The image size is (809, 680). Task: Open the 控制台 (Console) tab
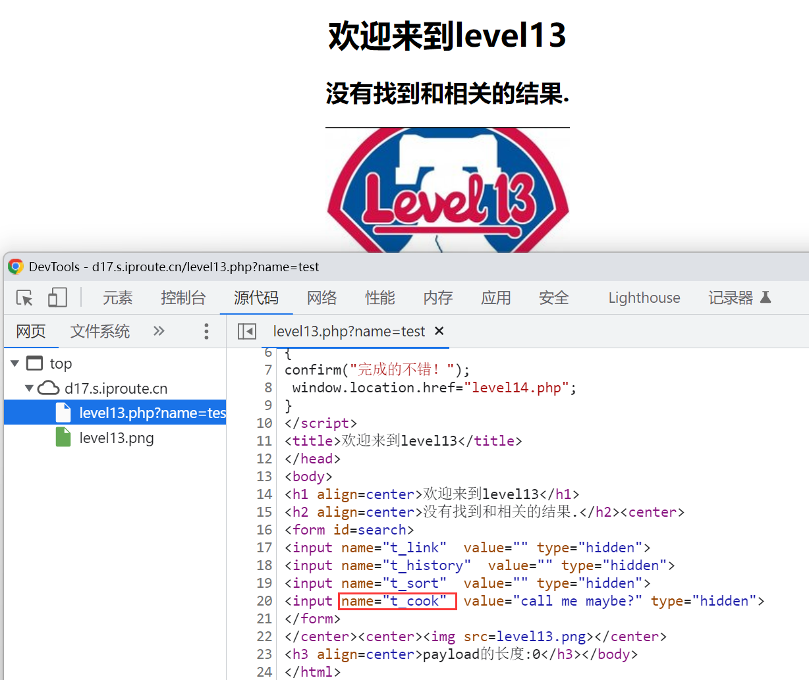pyautogui.click(x=183, y=298)
